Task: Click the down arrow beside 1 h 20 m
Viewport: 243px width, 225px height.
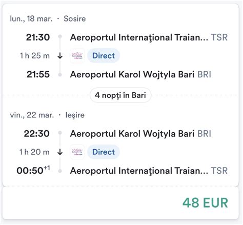Action: 60,152
